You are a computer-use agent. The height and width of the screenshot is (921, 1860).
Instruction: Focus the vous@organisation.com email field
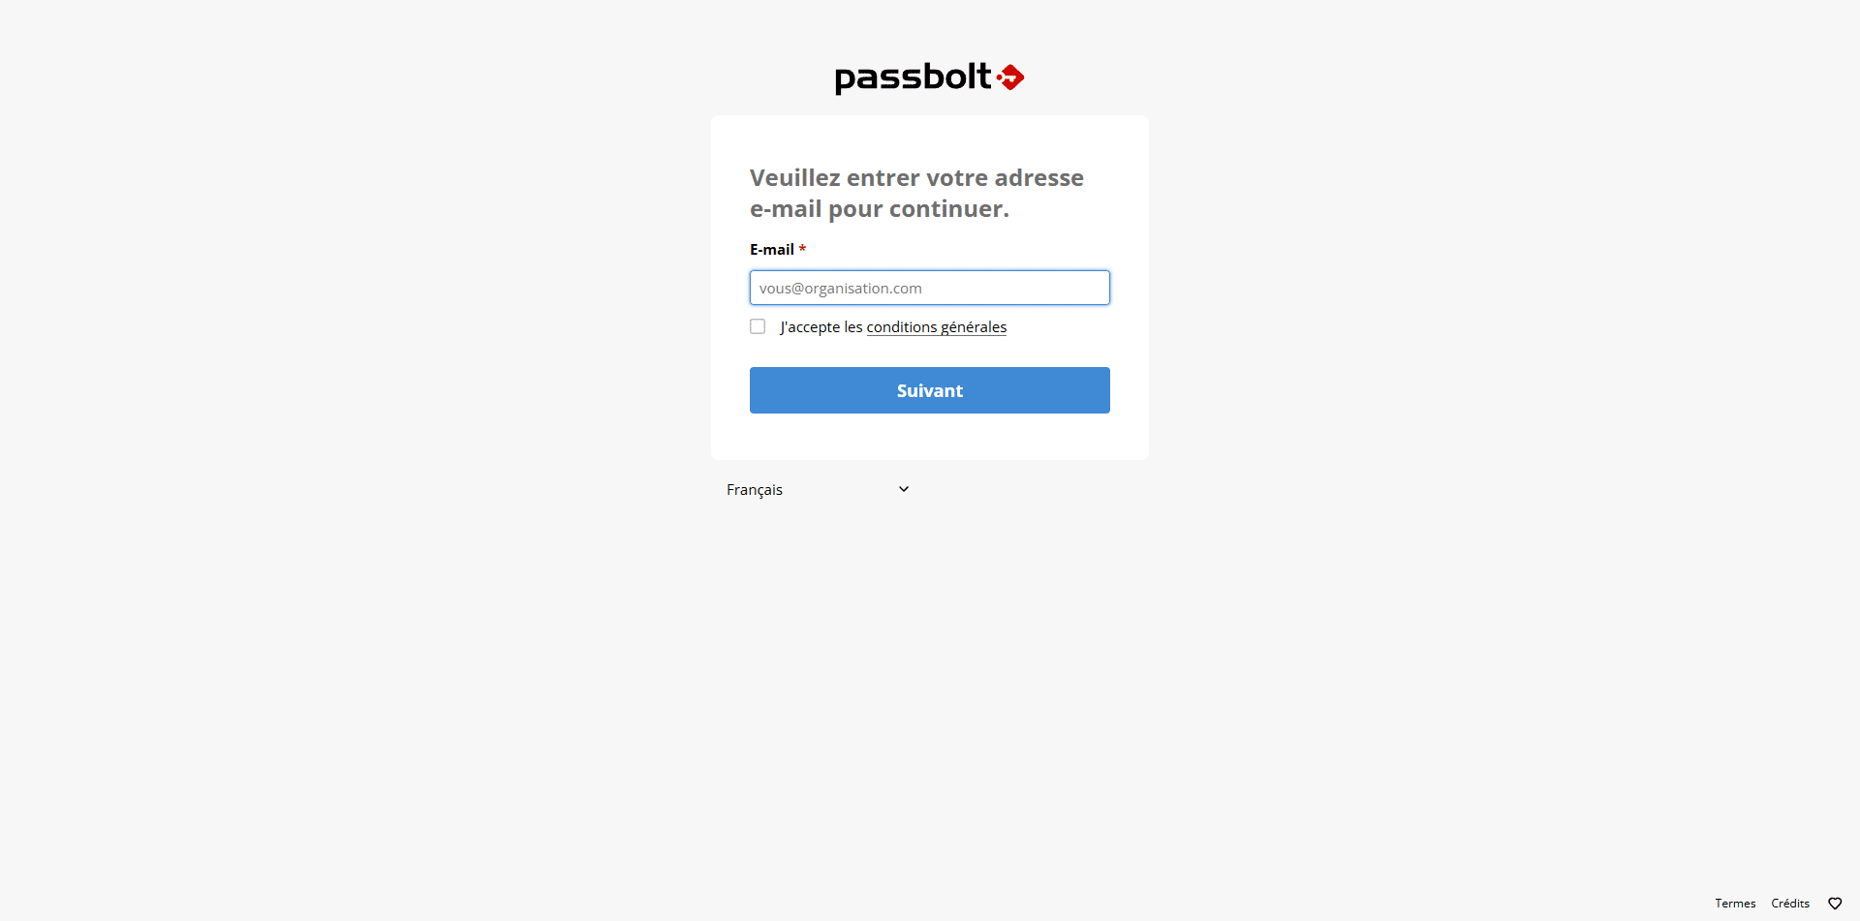(930, 288)
